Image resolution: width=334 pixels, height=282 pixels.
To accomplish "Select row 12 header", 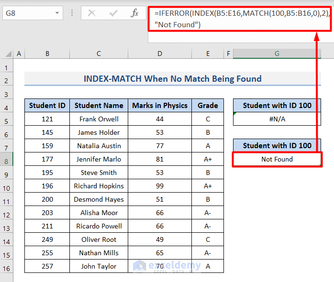I will [x=7, y=213].
